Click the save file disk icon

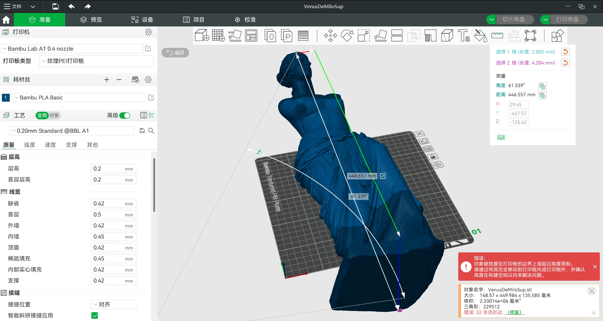click(x=55, y=6)
